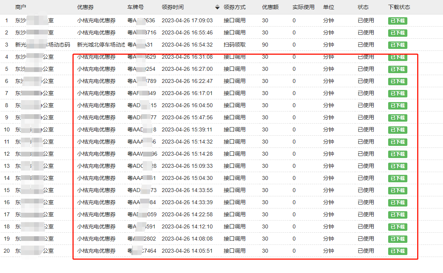Image resolution: width=443 pixels, height=273 pixels.
Task: Click the 优惠额 value 90
Action: (x=265, y=45)
